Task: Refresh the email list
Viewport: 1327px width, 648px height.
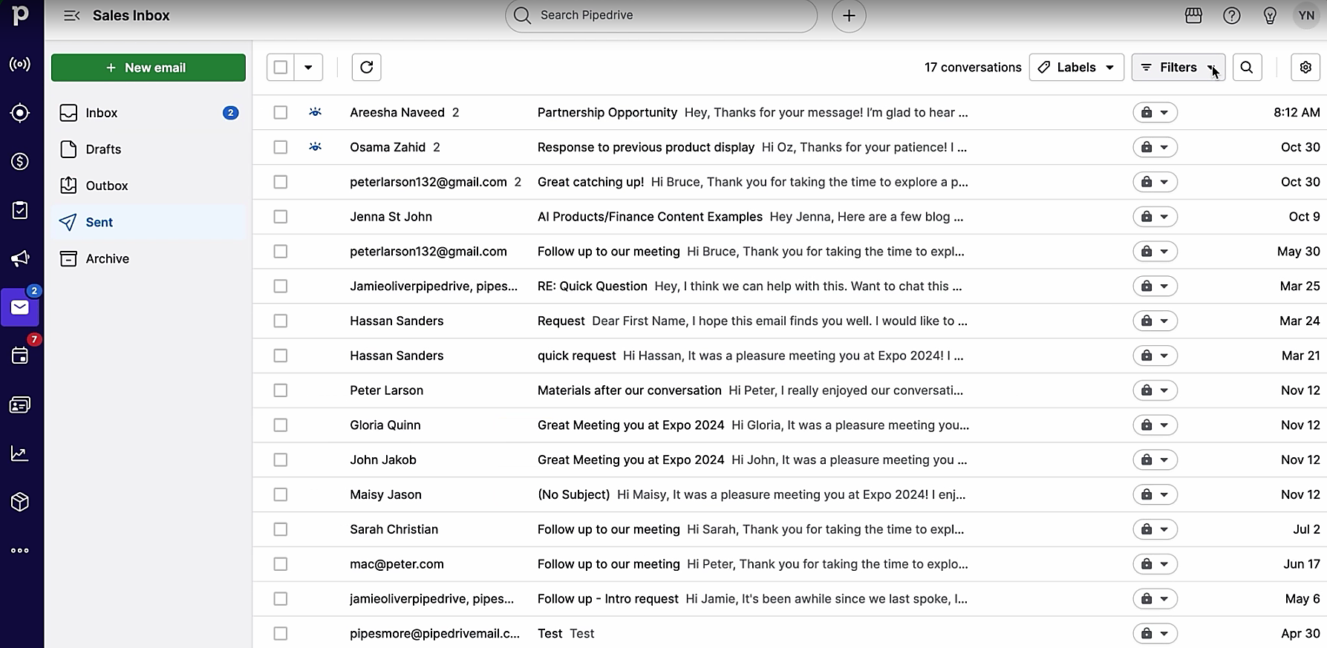Action: coord(366,68)
